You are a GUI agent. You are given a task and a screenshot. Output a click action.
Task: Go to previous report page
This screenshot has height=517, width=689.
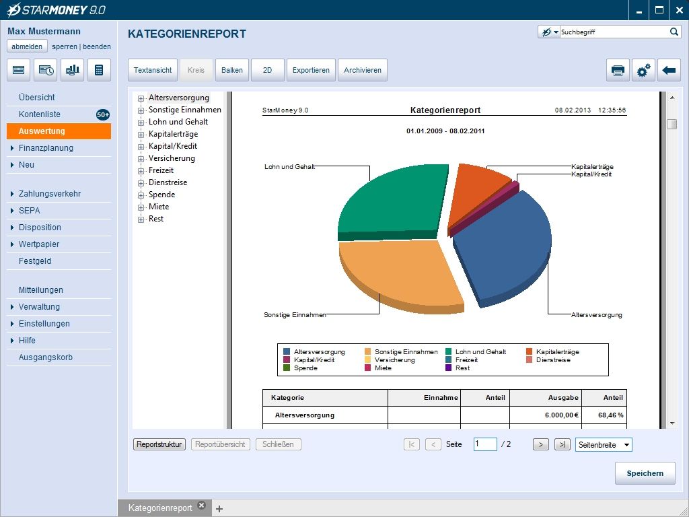(433, 444)
